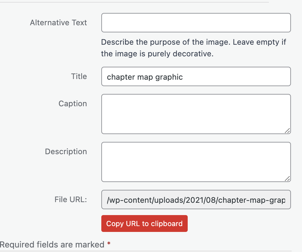Click the red required-field asterisk
Image resolution: width=302 pixels, height=252 pixels.
click(x=109, y=244)
